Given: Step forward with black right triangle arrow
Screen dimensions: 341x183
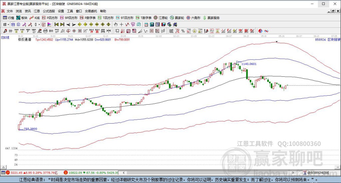Looking at the screenshot, I should coord(74,25).
